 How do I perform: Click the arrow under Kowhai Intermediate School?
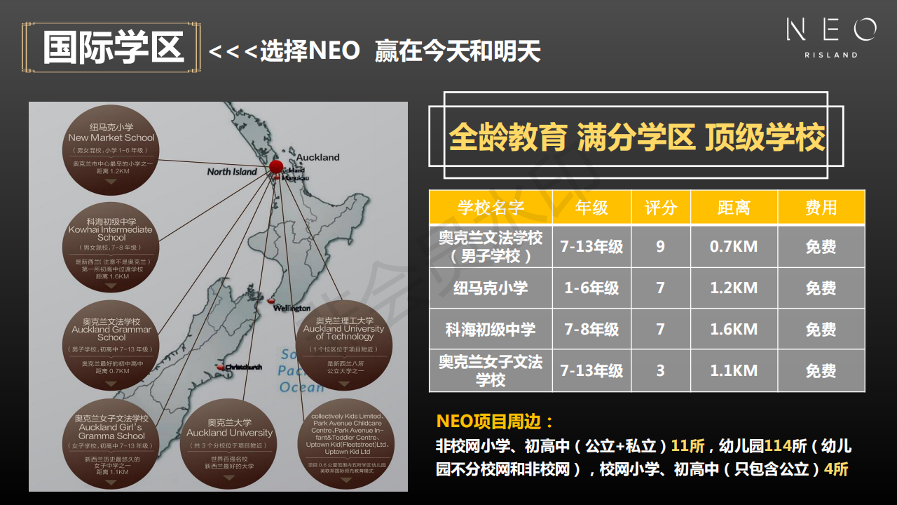pos(111,286)
